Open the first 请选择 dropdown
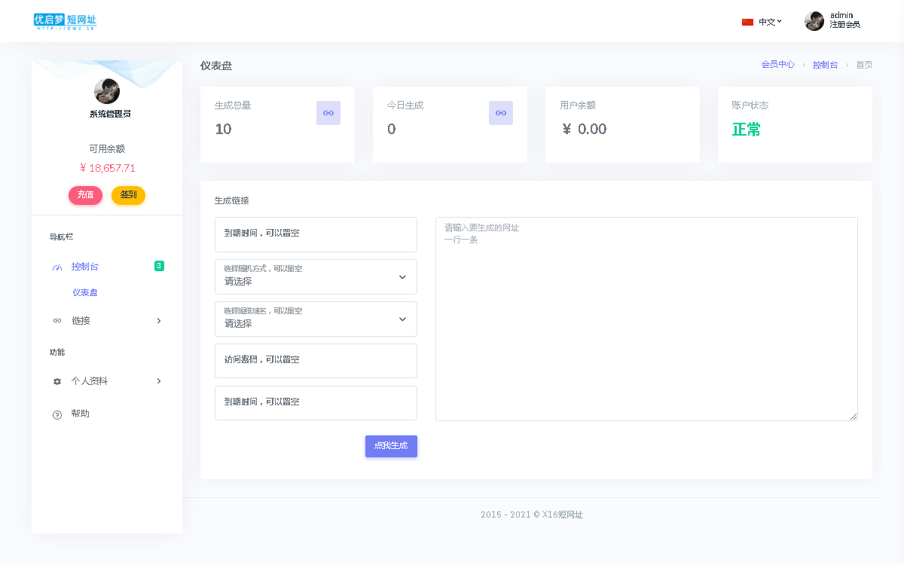This screenshot has width=904, height=565. [x=316, y=276]
